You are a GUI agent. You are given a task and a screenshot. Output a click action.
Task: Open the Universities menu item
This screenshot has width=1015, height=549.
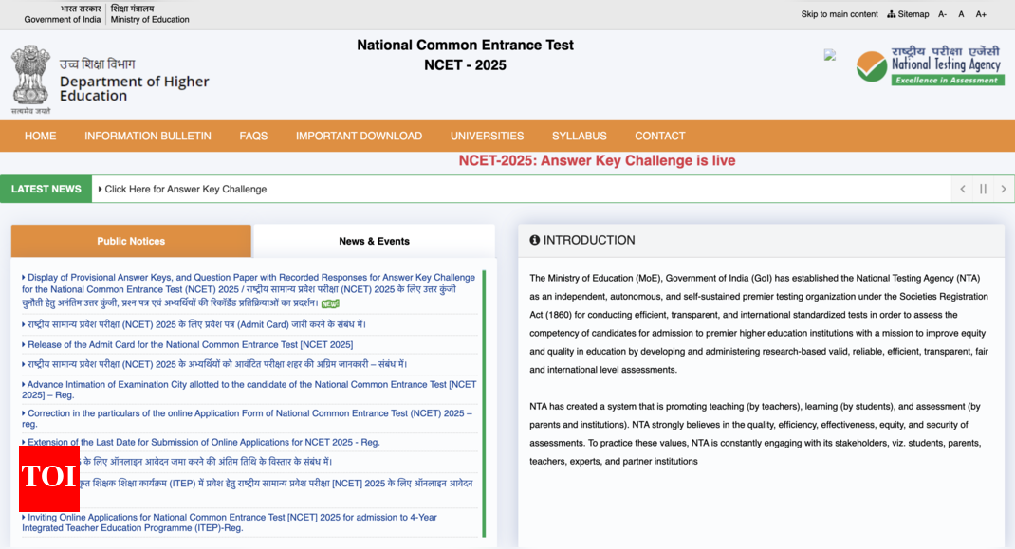pos(487,136)
